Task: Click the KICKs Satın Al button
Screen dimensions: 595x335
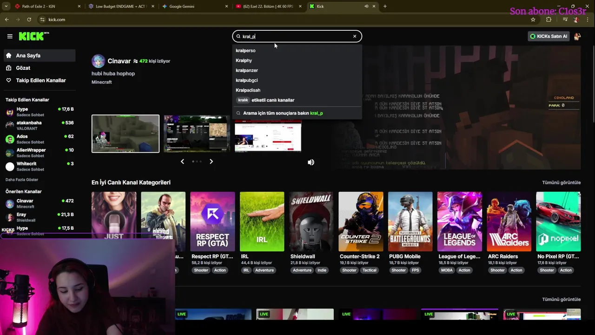Action: (x=549, y=36)
